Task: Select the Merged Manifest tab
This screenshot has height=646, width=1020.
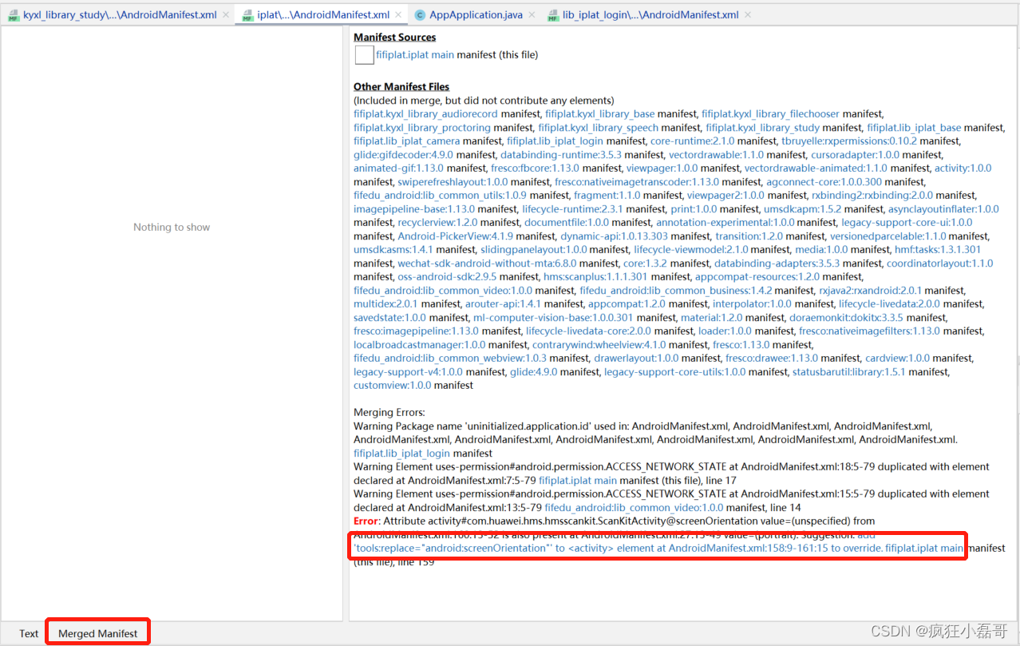Action: pyautogui.click(x=97, y=632)
